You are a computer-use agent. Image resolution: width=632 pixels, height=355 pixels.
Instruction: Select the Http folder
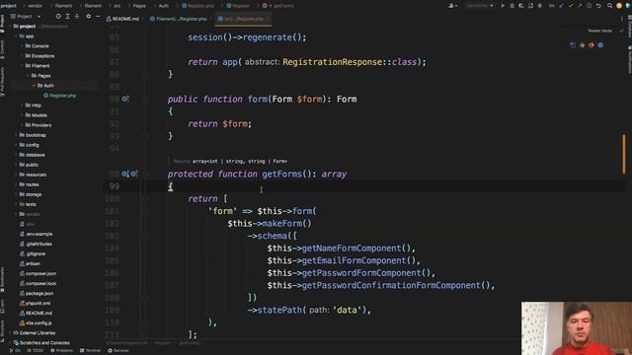(x=33, y=106)
